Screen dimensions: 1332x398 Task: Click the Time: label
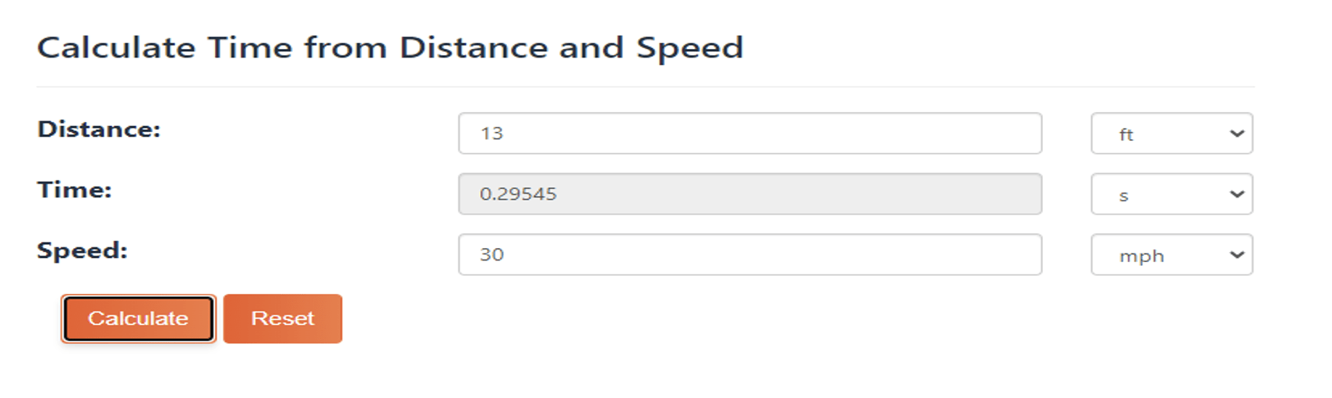click(75, 190)
